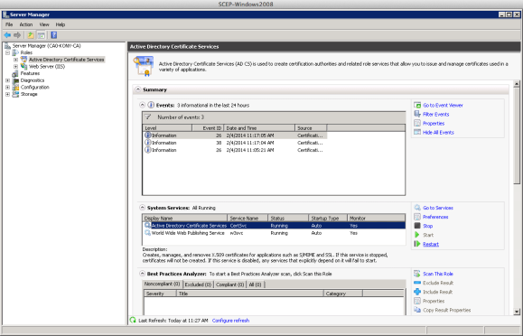This screenshot has height=336, width=523.
Task: Switch to the All (0) tab
Action: pyautogui.click(x=255, y=285)
